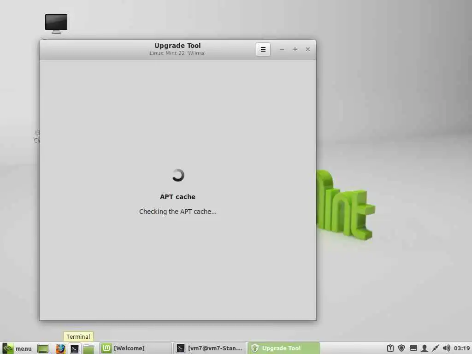The height and width of the screenshot is (354, 472).
Task: Open the Files folder launcher in panel
Action: tap(88, 348)
